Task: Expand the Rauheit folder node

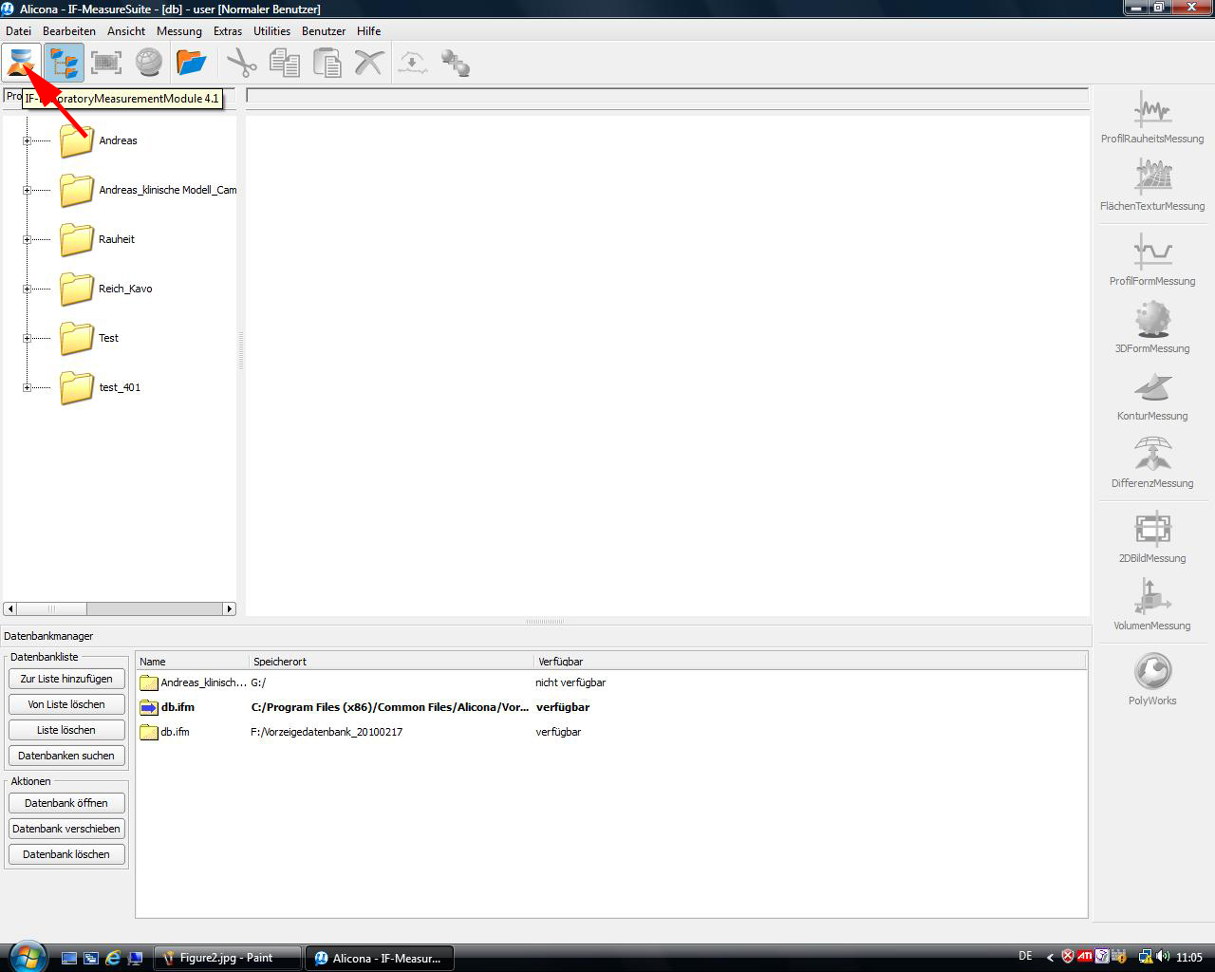Action: [x=27, y=239]
